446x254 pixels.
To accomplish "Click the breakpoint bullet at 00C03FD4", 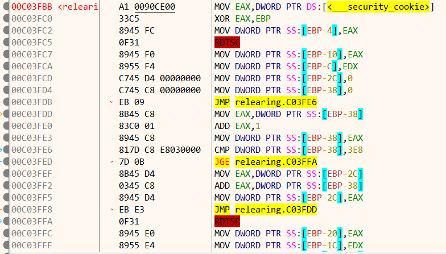I will tap(6, 90).
